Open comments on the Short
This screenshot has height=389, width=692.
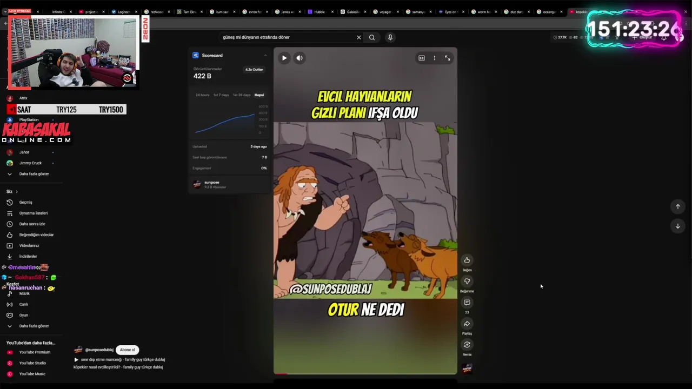(467, 303)
